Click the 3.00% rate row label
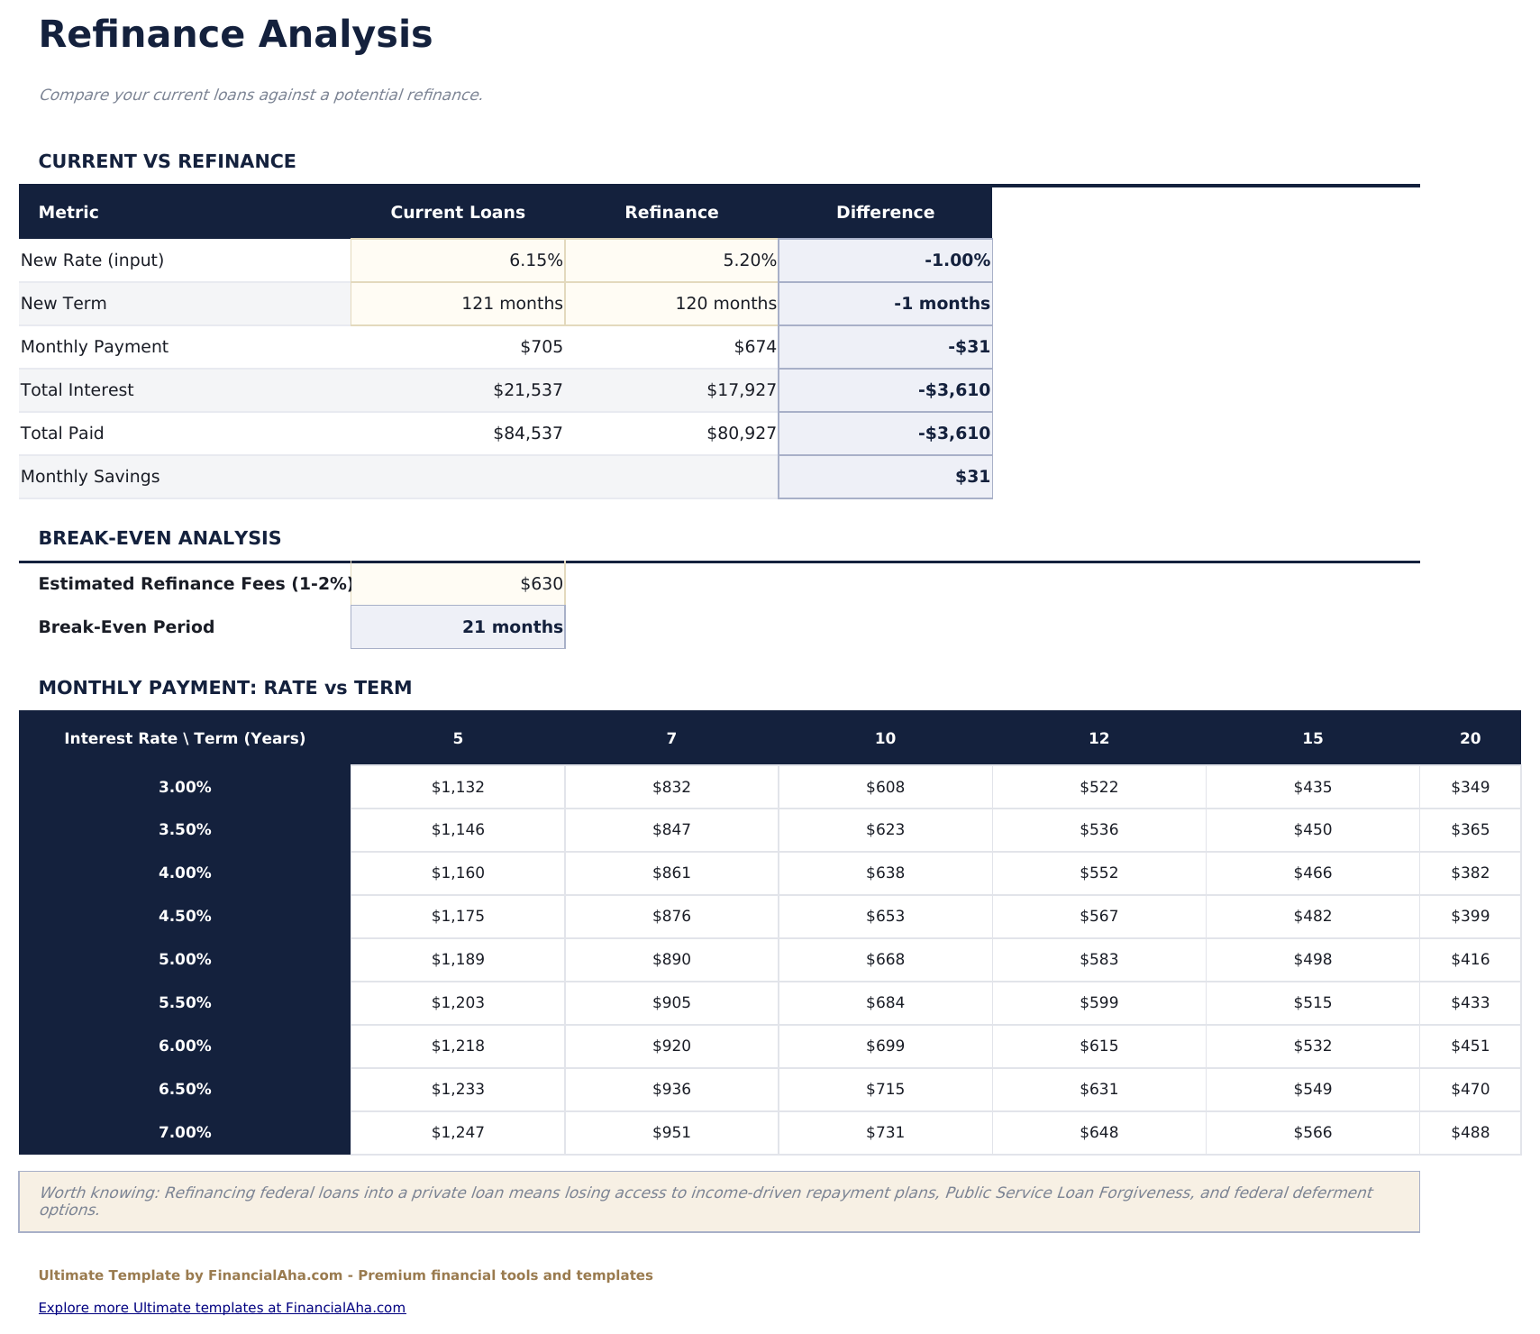Image resolution: width=1540 pixels, height=1334 pixels. point(184,786)
